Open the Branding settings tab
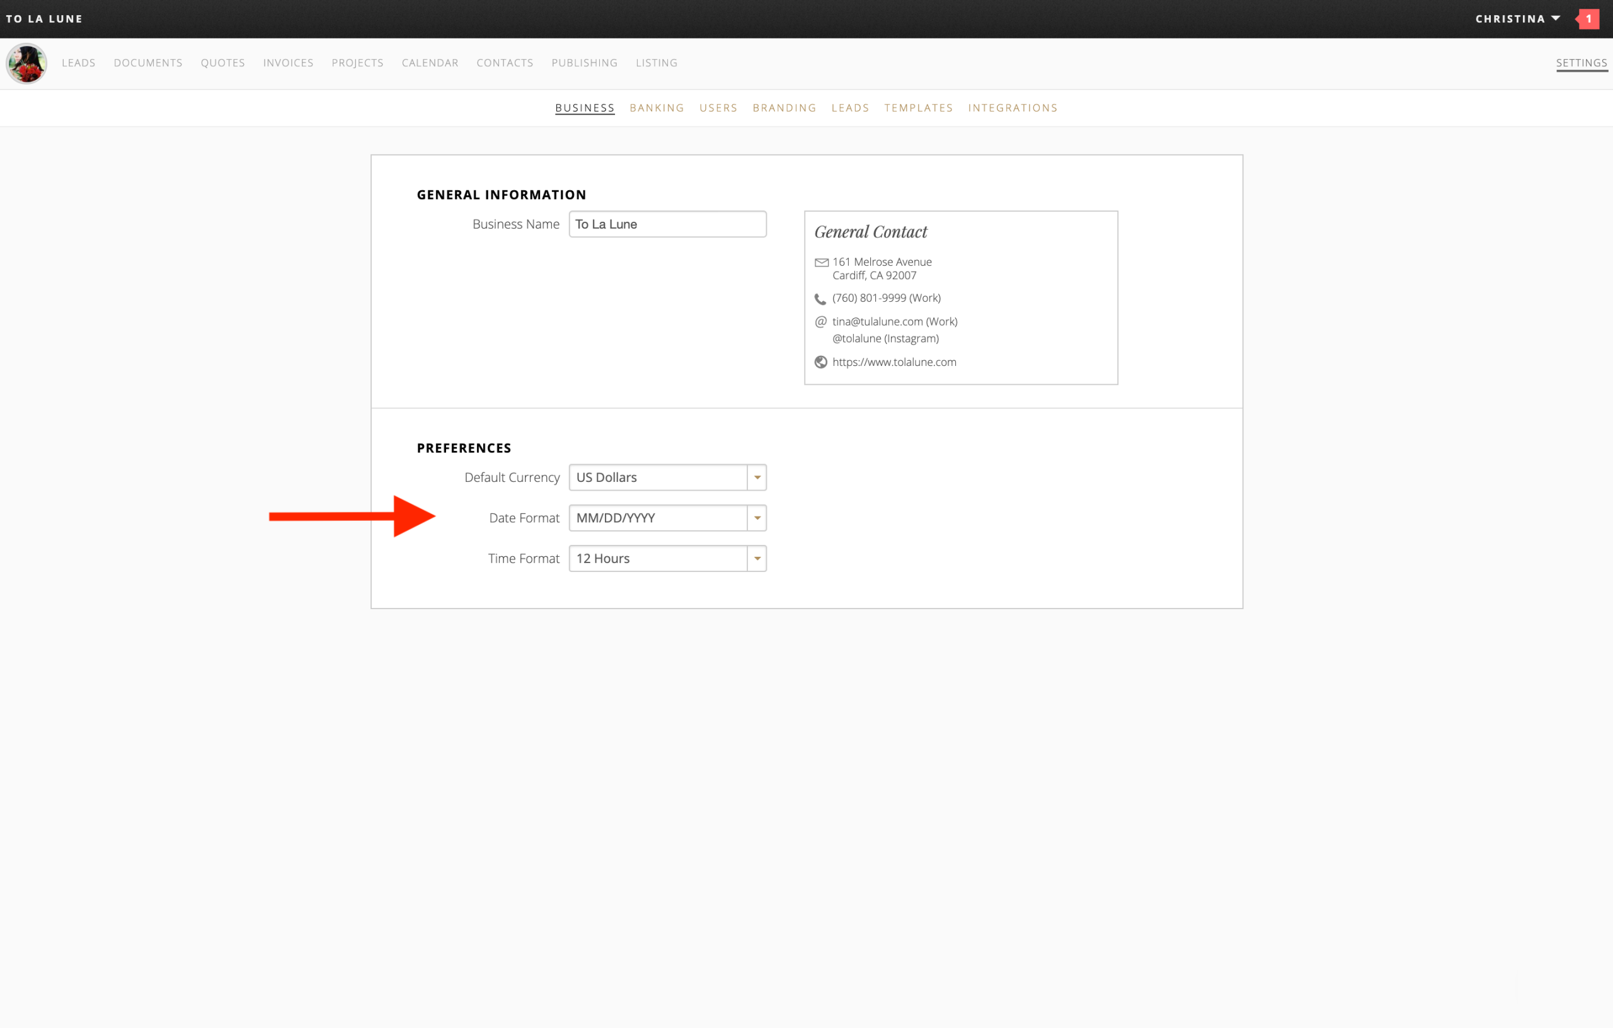The height and width of the screenshot is (1028, 1613). [x=784, y=108]
